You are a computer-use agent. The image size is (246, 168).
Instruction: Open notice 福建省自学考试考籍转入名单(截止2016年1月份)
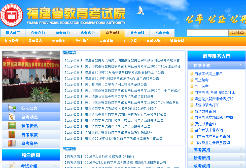pyautogui.click(x=121, y=108)
